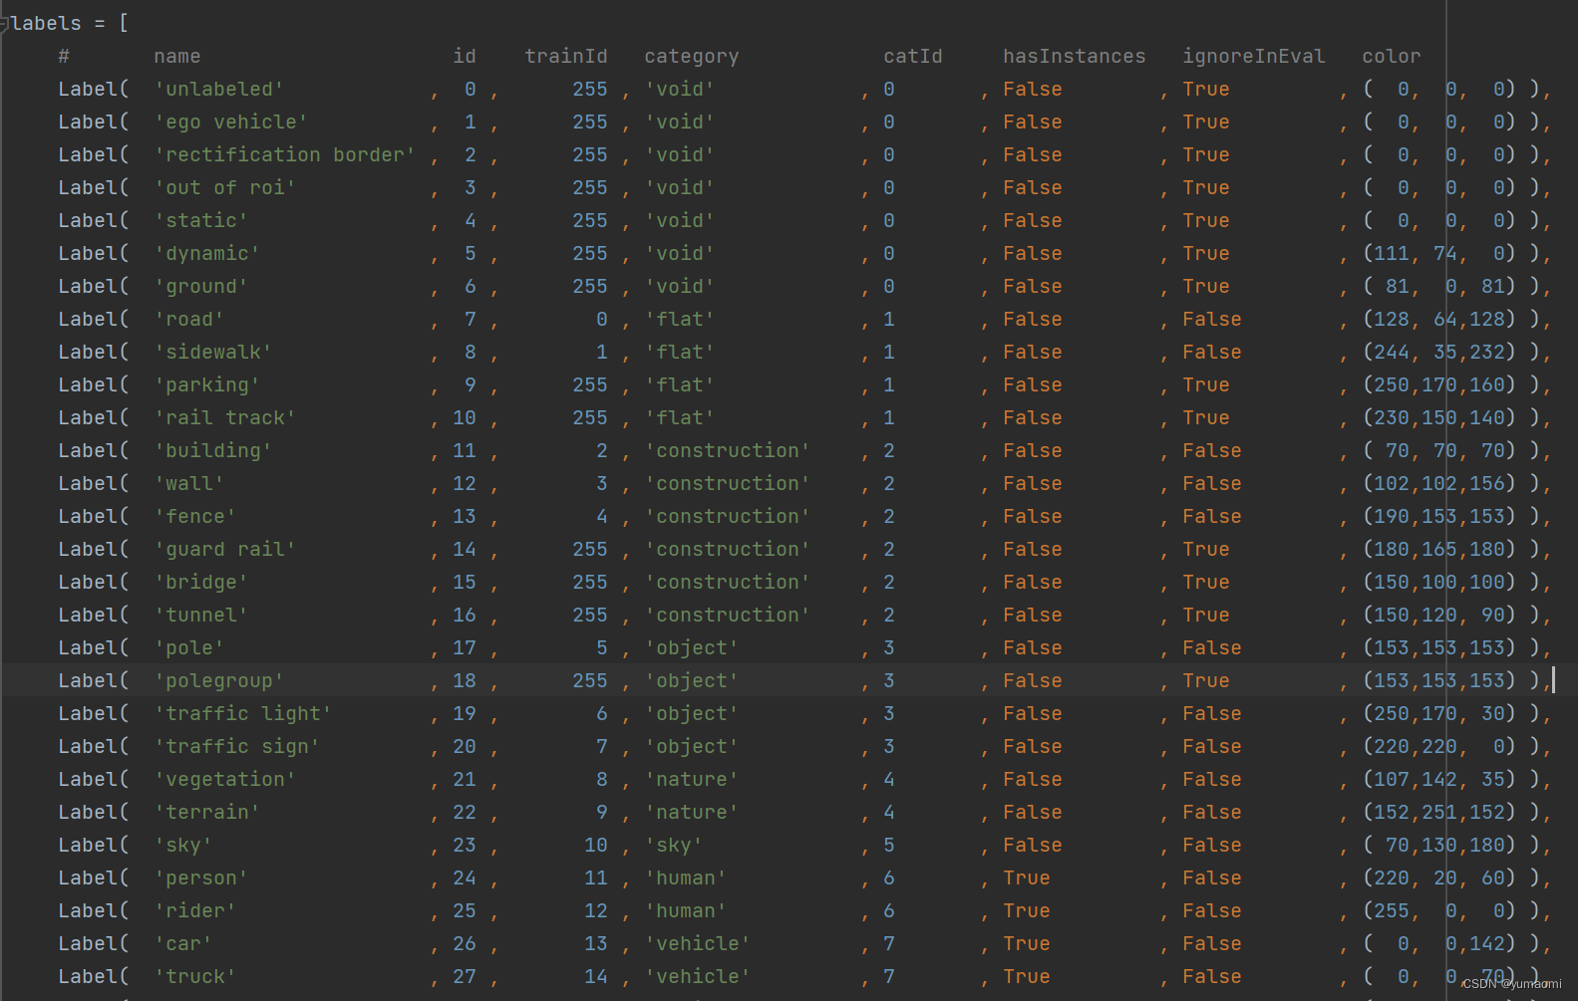
Task: Click 'sky' category string in sky row
Action: 674,846
